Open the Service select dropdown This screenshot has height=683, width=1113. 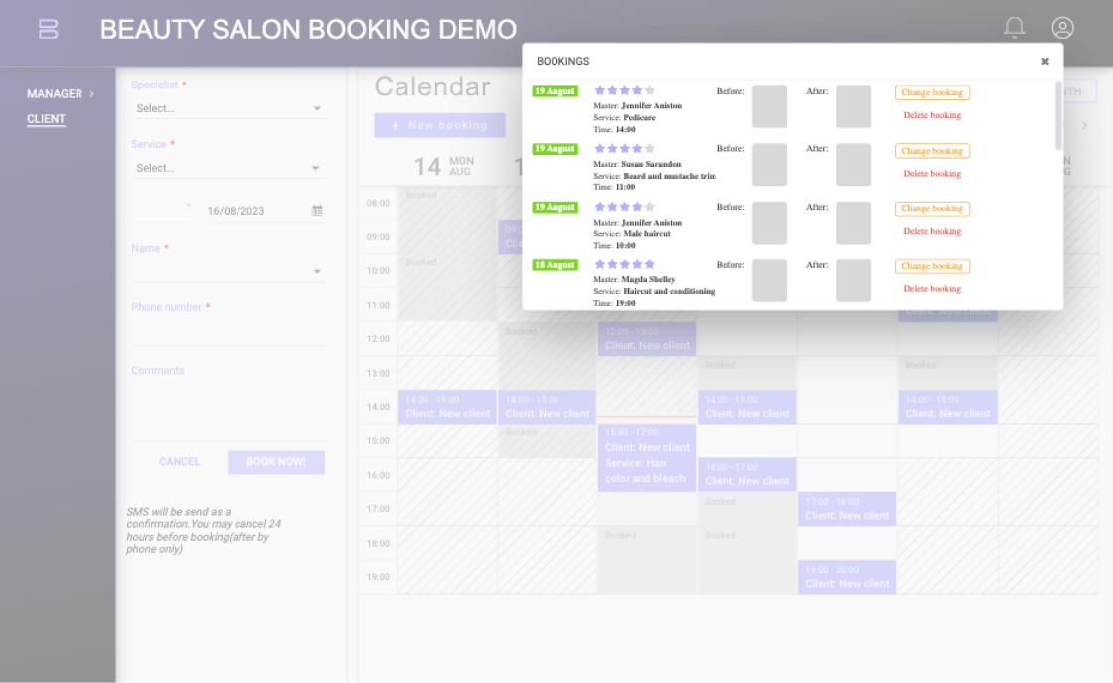tap(229, 168)
